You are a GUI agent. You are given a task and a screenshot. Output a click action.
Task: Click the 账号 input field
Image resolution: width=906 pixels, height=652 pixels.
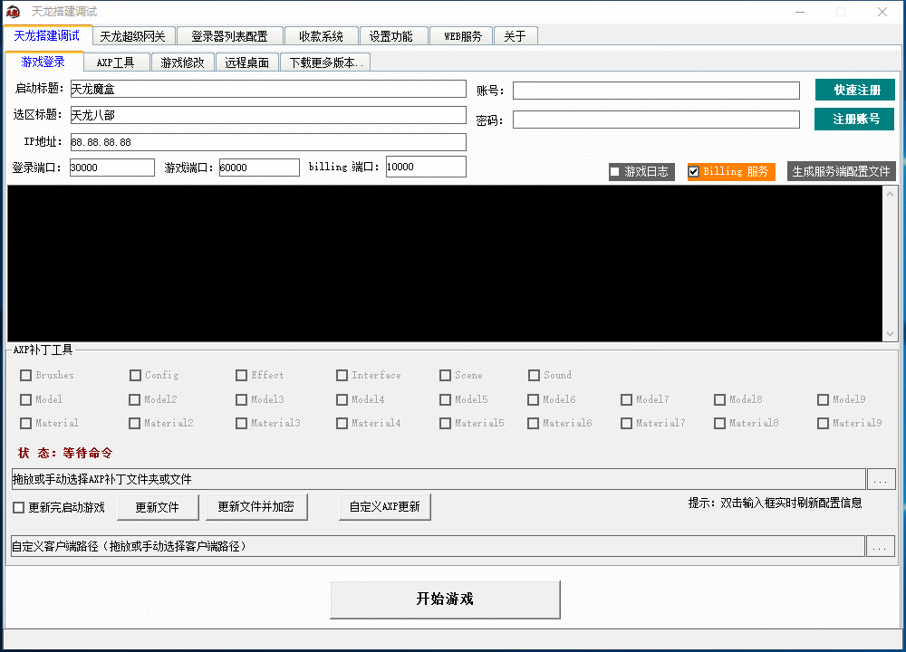[x=656, y=91]
